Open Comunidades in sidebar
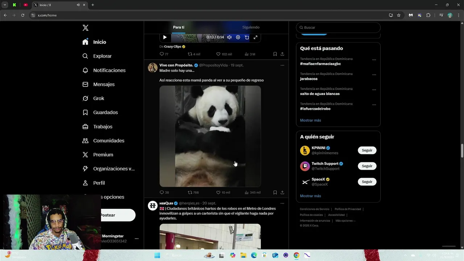The width and height of the screenshot is (464, 261). click(x=103, y=141)
